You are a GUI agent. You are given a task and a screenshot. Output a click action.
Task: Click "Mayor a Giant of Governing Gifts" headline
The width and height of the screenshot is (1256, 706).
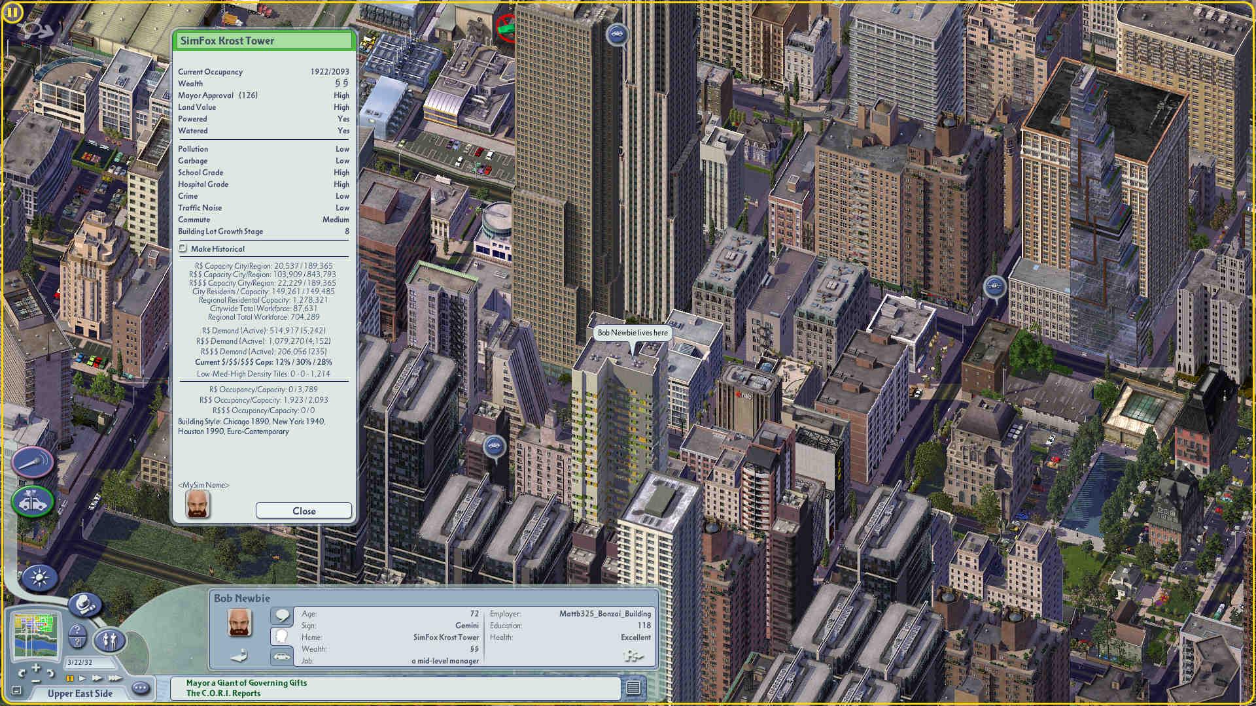tap(247, 682)
